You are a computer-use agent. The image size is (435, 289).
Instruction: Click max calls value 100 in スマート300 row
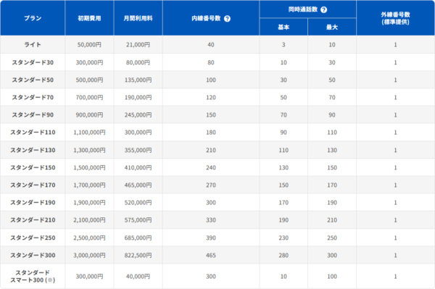tap(332, 276)
